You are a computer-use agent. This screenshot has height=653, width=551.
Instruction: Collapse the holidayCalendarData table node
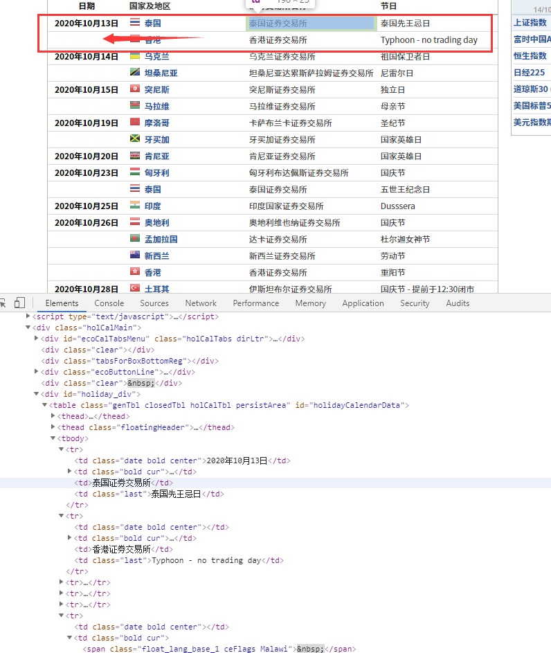44,405
